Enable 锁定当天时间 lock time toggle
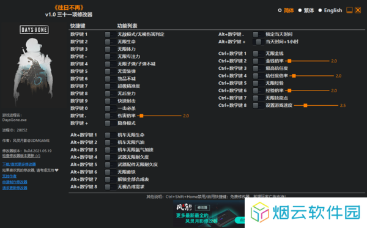The width and height of the screenshot is (367, 228). pos(258,35)
